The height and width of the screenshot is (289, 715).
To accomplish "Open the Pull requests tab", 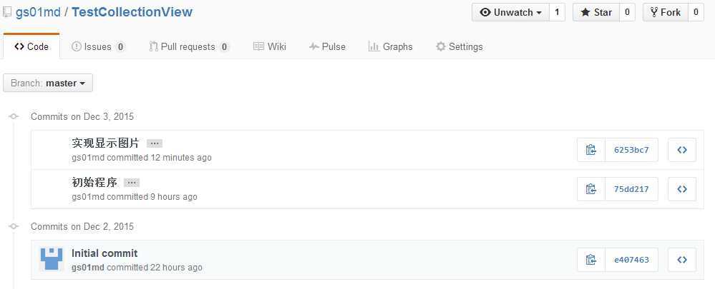I will pyautogui.click(x=189, y=46).
